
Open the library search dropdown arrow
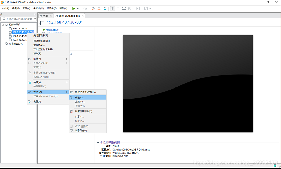[x=35, y=19]
